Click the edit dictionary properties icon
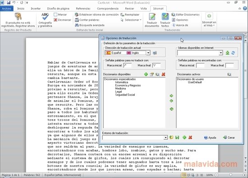This screenshot has width=248, height=178. pyautogui.click(x=152, y=74)
